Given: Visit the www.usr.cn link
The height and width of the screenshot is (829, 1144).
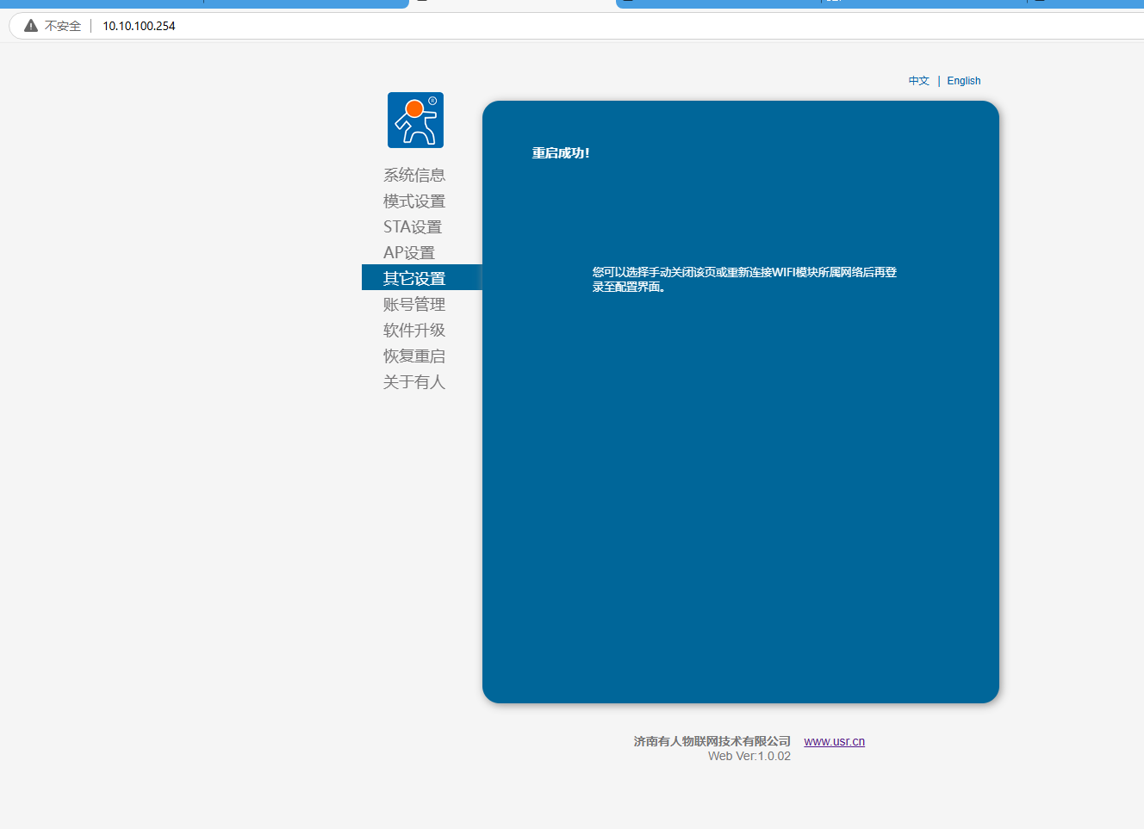Looking at the screenshot, I should [x=834, y=741].
